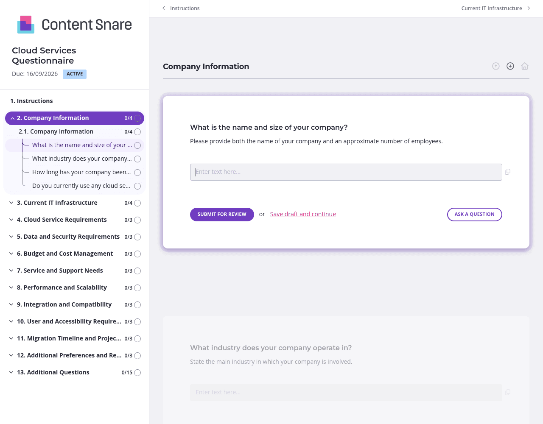Open 1. Instructions in the sidebar
The image size is (543, 424).
31,101
